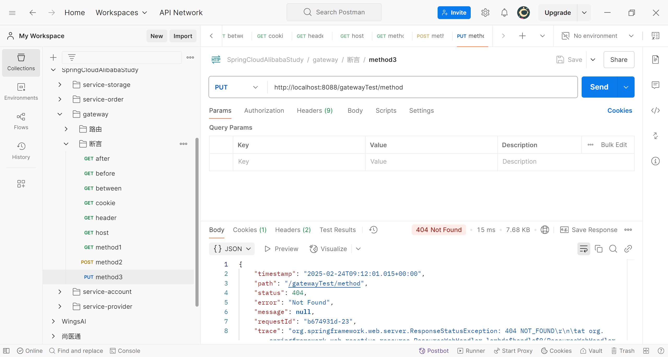Image resolution: width=668 pixels, height=357 pixels.
Task: Toggle word wrap in response viewer
Action: pyautogui.click(x=583, y=249)
